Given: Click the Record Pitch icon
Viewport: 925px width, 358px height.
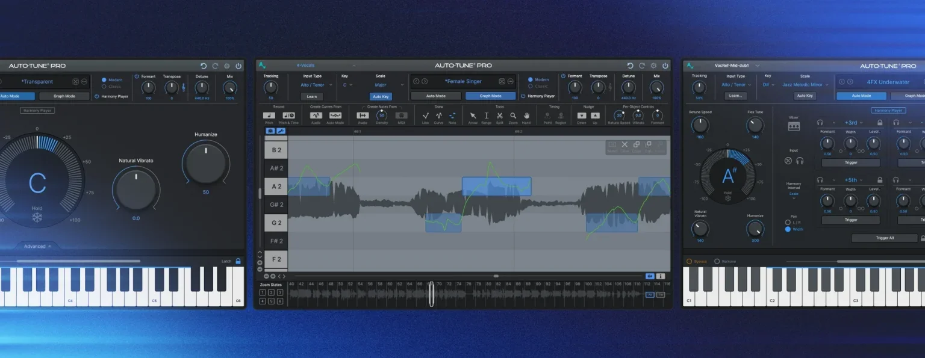Looking at the screenshot, I should [269, 115].
